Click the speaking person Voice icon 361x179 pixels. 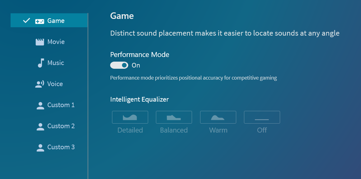point(40,84)
